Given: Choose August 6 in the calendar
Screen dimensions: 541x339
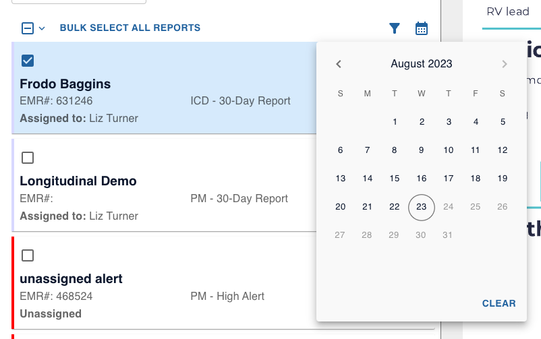Looking at the screenshot, I should tap(340, 150).
